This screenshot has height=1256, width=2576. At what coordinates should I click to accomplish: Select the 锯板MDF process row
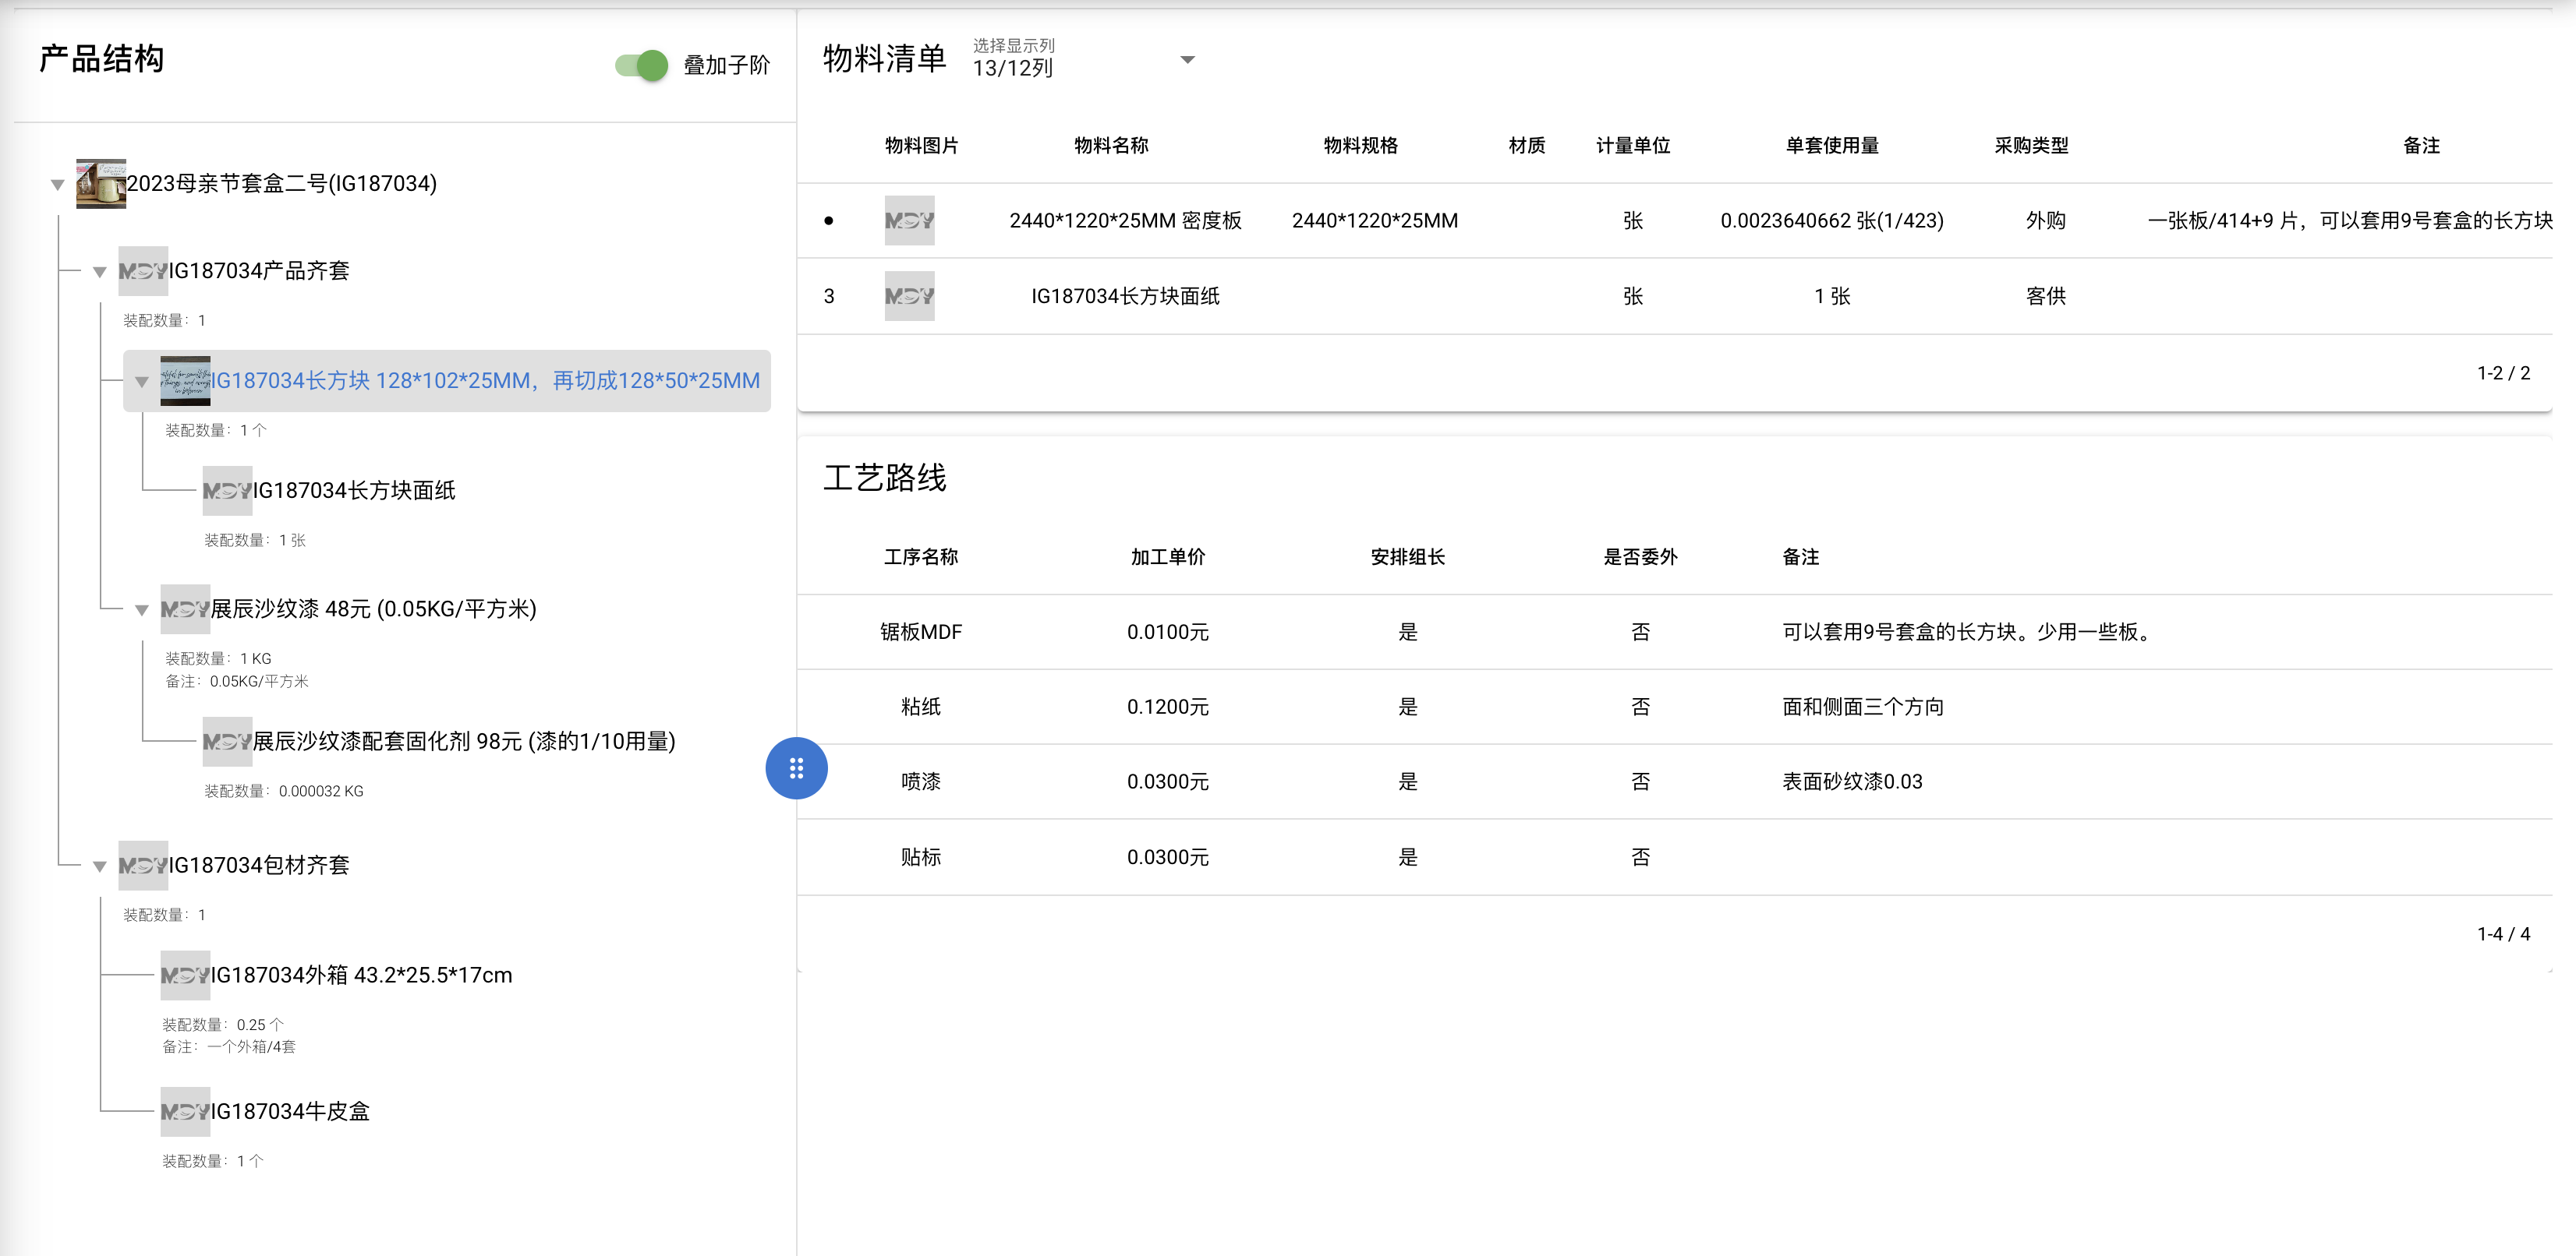[1674, 631]
